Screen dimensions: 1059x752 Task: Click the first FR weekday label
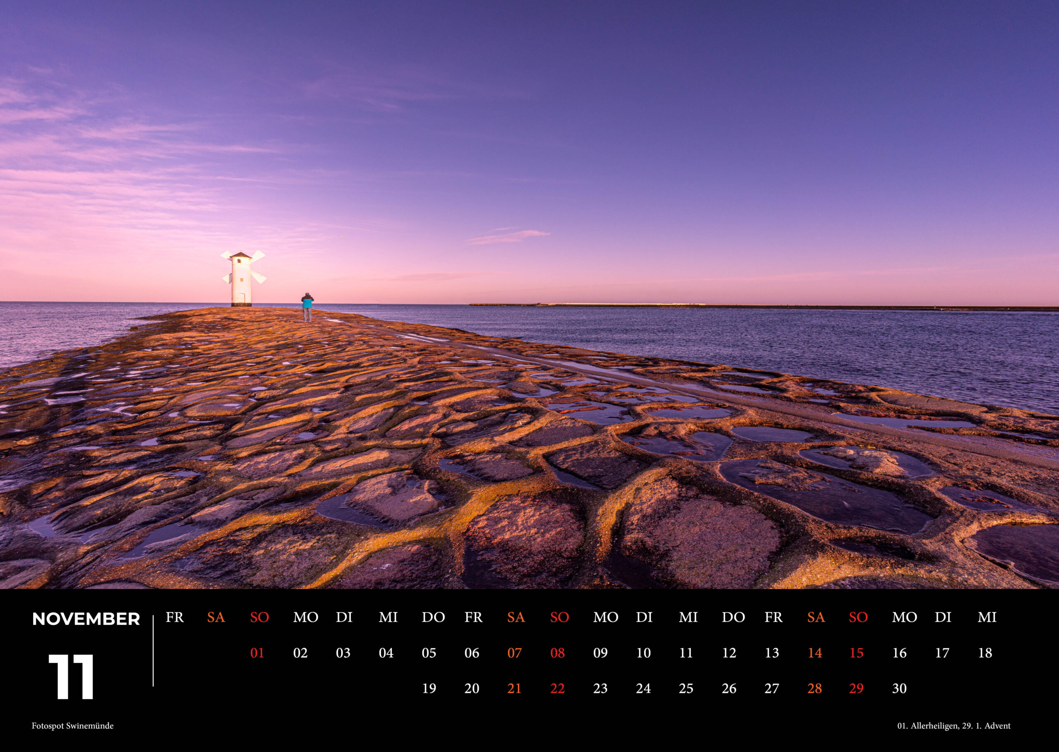175,617
